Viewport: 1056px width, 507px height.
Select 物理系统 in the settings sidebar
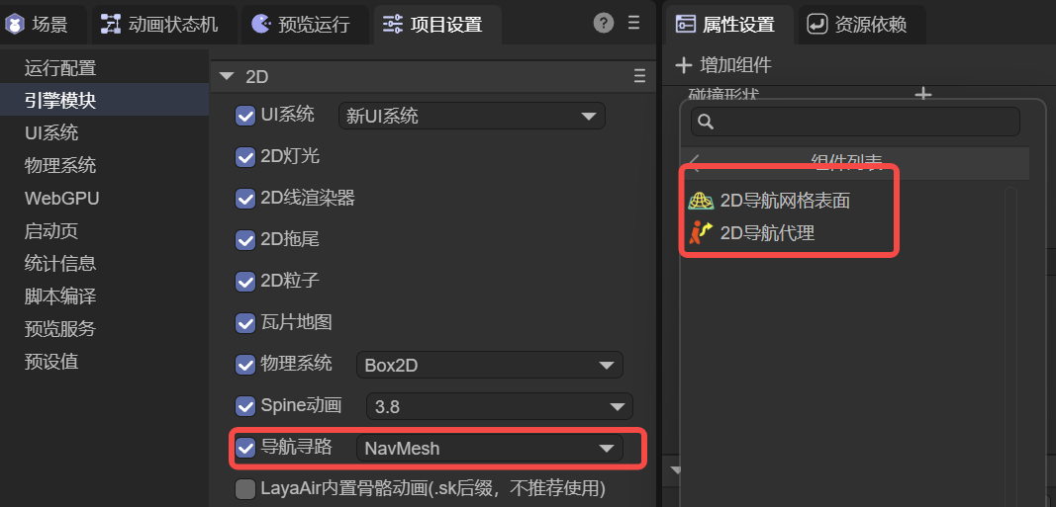(60, 165)
